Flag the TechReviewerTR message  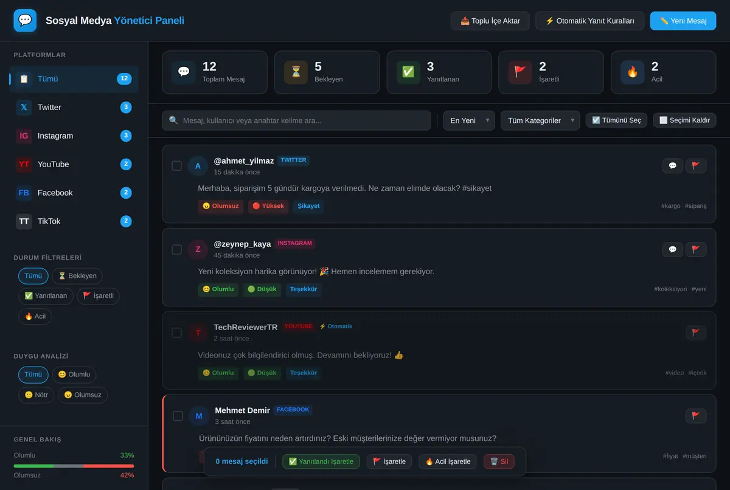pos(696,332)
